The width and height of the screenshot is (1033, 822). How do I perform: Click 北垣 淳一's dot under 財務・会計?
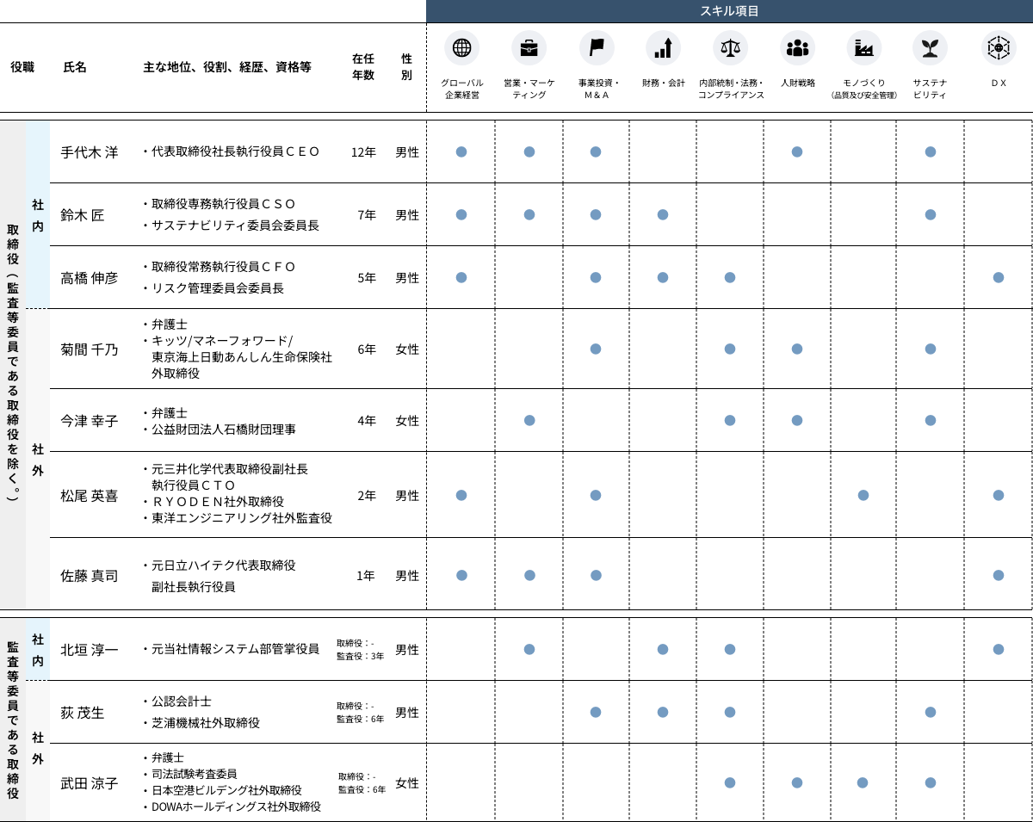click(x=663, y=649)
